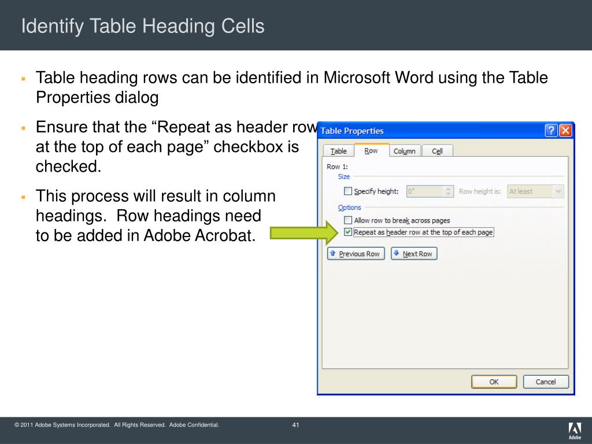Click the Adobe logo in the footer

pos(575,429)
